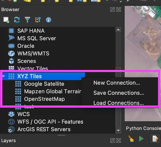Select the OpenStreetMap tile layer
The image size is (161, 147).
[44, 99]
